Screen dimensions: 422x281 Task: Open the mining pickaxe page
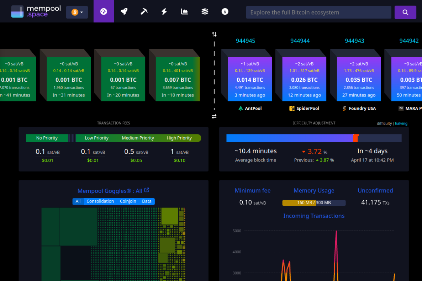pos(144,12)
